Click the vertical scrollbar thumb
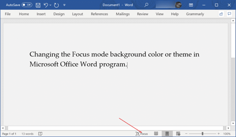 (233, 40)
